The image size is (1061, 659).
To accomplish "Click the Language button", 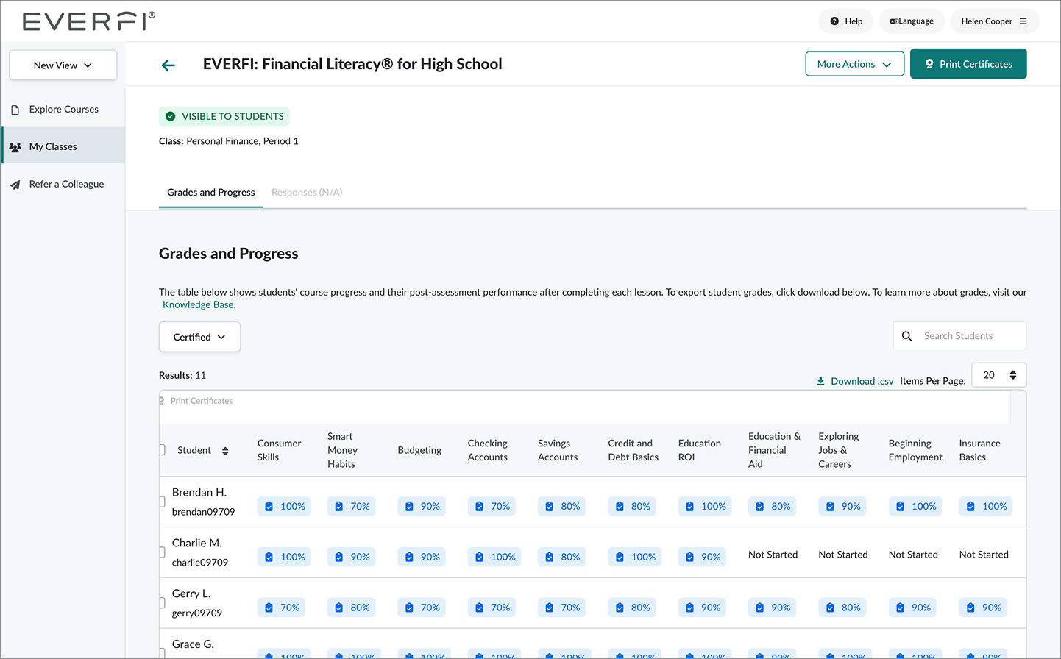I will [912, 21].
